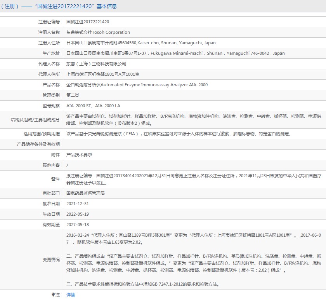The width and height of the screenshot is (326, 300).
Task: Click the 注册人住所 row label
Action: [49, 43]
